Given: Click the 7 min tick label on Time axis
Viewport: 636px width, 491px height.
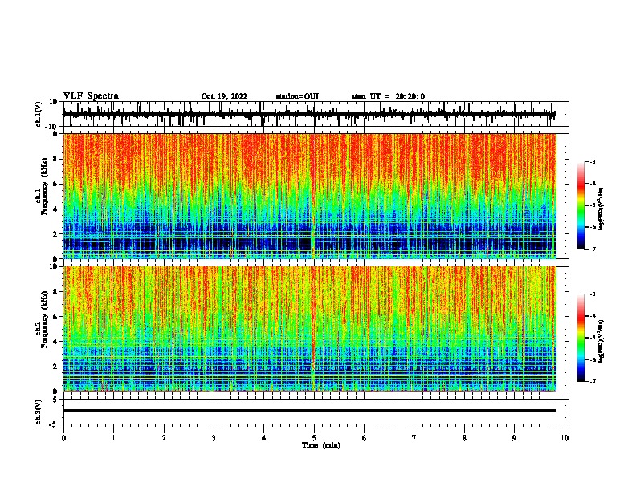Looking at the screenshot, I should [x=414, y=438].
